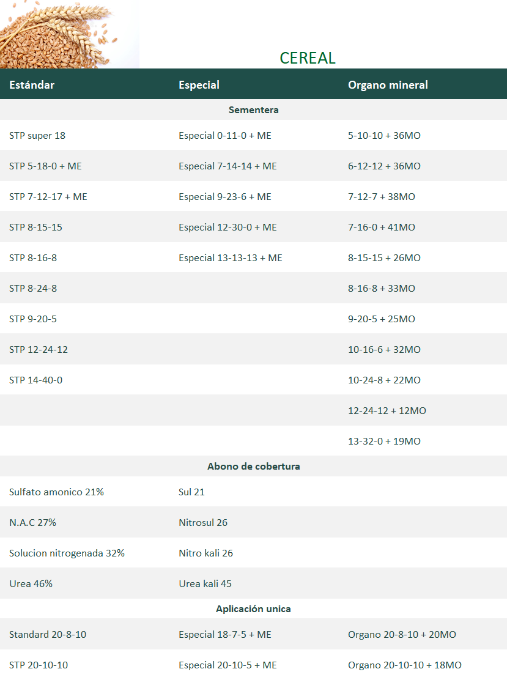Select the Especial column header
Screen dimensions: 507x680
(199, 85)
